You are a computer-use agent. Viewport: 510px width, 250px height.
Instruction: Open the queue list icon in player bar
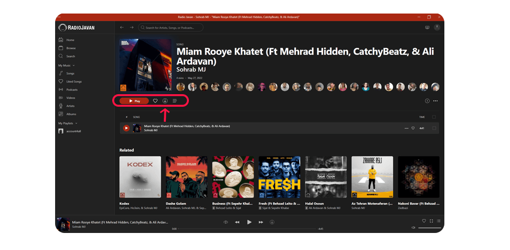[x=439, y=221]
